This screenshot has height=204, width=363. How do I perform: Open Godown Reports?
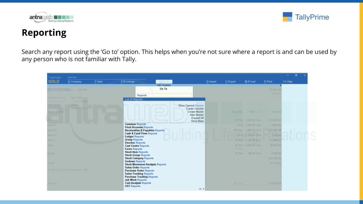(x=135, y=161)
